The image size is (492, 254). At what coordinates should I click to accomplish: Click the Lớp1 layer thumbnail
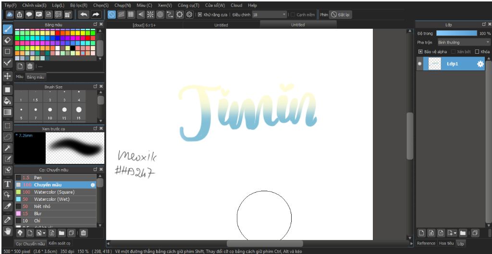(434, 64)
